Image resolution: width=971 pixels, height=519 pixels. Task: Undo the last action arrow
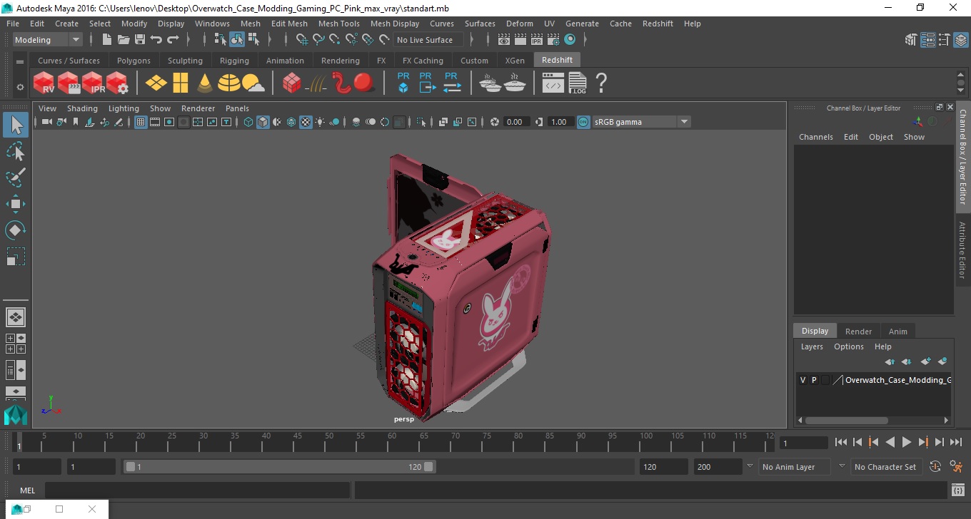tap(156, 40)
